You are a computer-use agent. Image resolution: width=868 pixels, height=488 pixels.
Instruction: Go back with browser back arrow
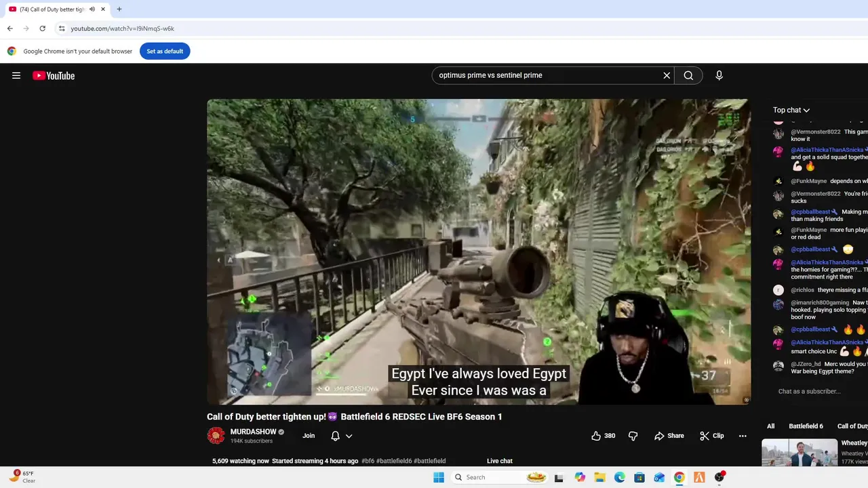click(x=9, y=28)
